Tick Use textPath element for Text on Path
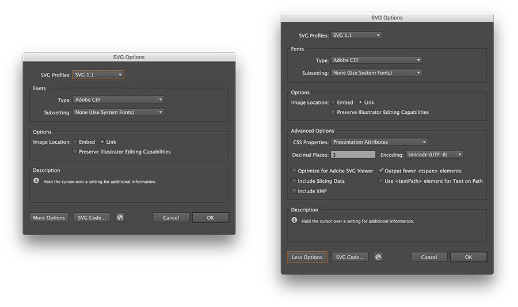 [381, 181]
